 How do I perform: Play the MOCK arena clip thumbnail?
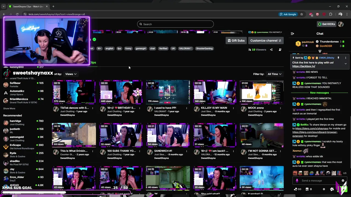pyautogui.click(x=262, y=92)
